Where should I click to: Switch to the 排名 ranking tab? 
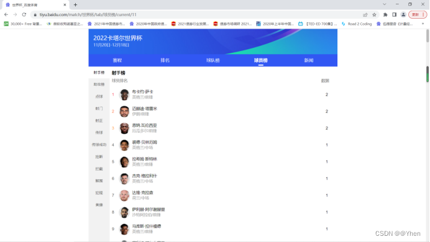click(x=165, y=60)
